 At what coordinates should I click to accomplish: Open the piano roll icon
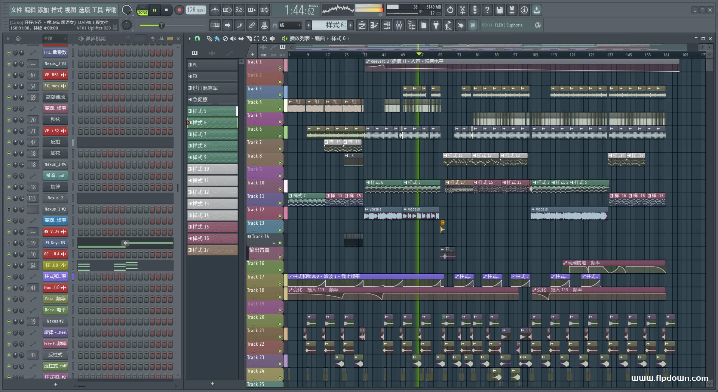(x=374, y=25)
